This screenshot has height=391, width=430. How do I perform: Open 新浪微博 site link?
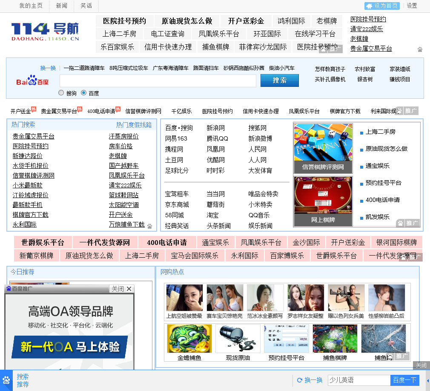tap(260, 138)
